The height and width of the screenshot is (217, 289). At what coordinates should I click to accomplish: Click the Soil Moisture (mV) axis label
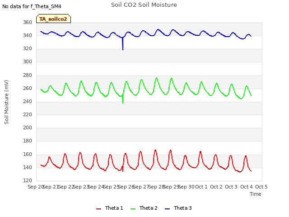coord(6,102)
